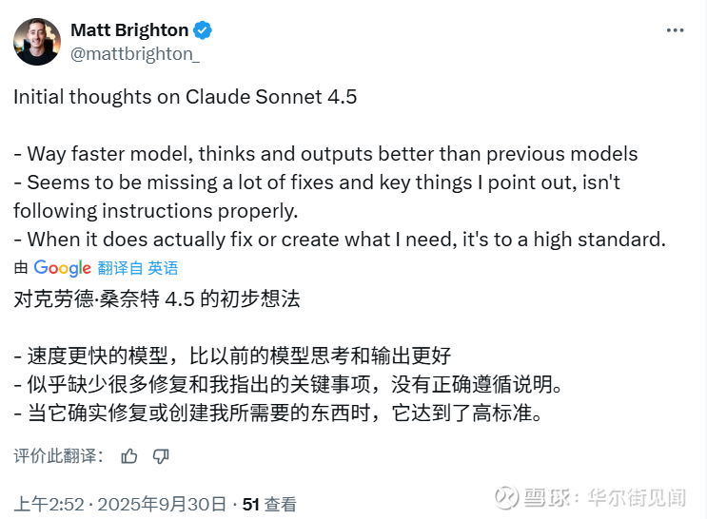The image size is (707, 519).
Task: Click the @mattbrighton_ handle
Action: click(135, 53)
